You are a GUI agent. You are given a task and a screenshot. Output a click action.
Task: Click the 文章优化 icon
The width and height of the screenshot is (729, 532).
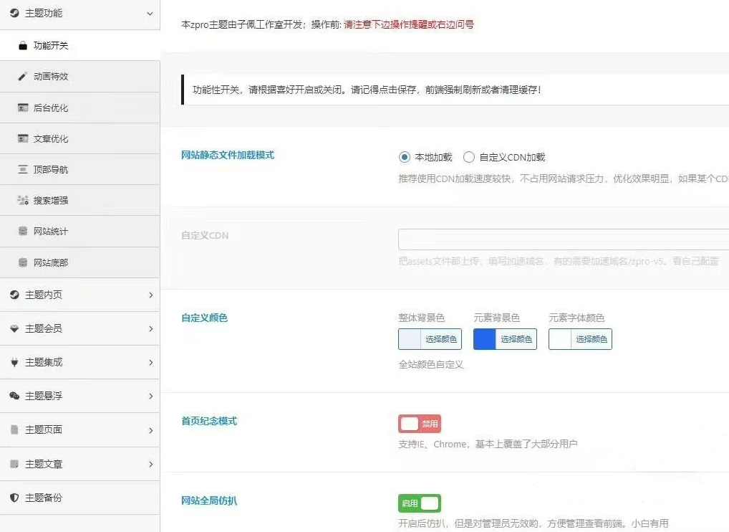coord(22,138)
